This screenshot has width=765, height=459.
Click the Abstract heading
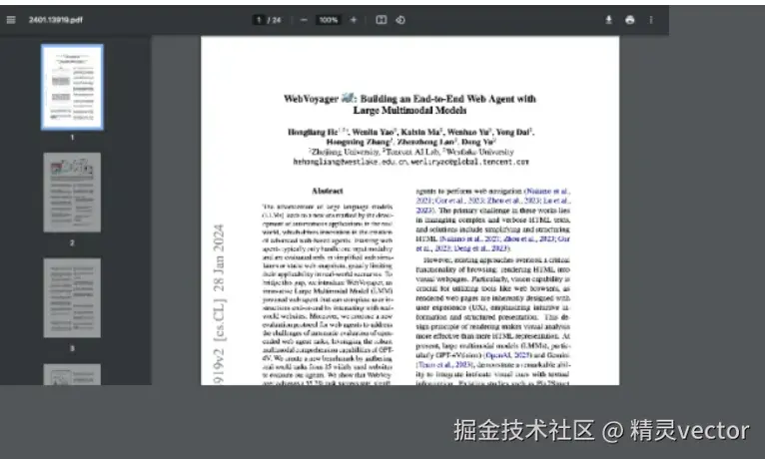pos(328,191)
